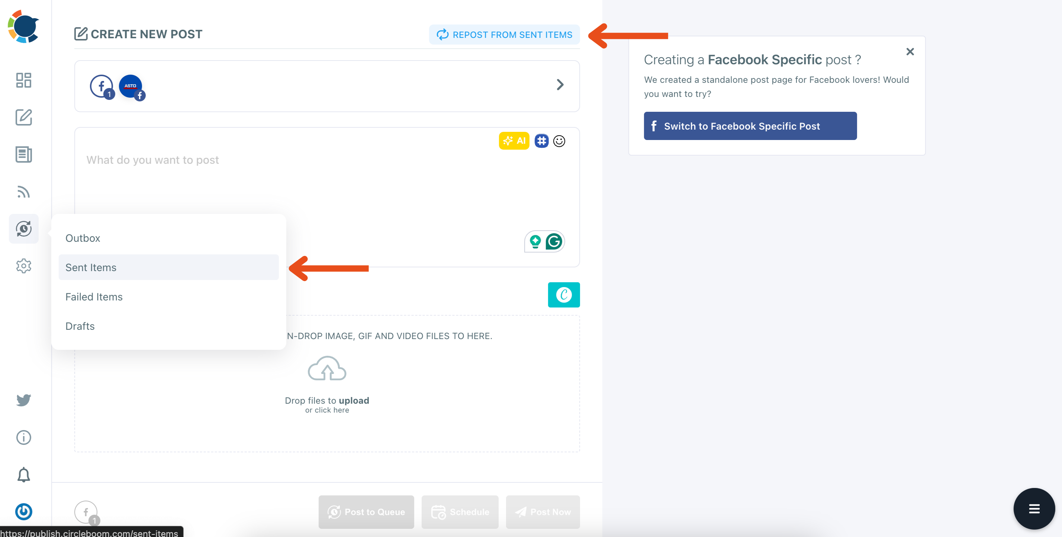The image size is (1062, 537).
Task: Click the RSS feed sidebar icon
Action: click(x=23, y=192)
